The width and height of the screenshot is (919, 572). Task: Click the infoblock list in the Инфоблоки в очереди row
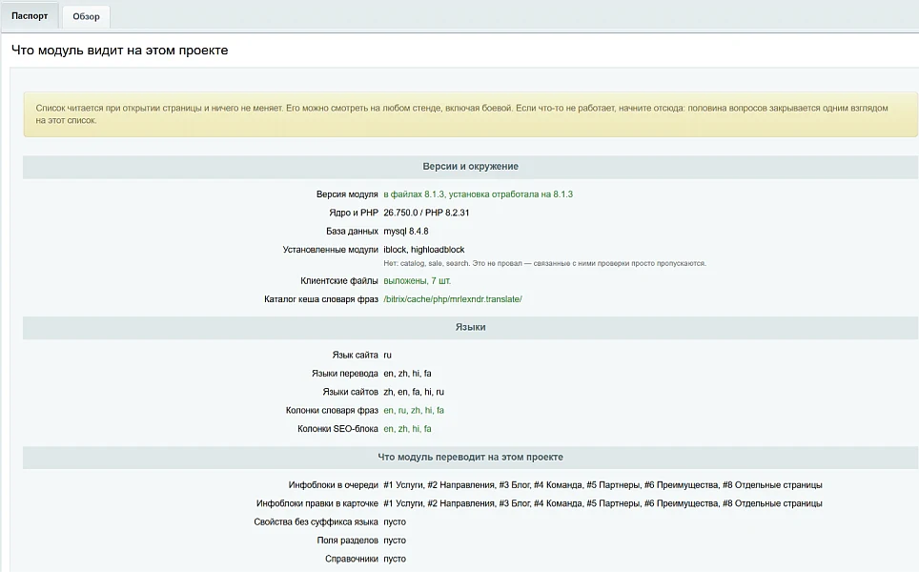602,485
